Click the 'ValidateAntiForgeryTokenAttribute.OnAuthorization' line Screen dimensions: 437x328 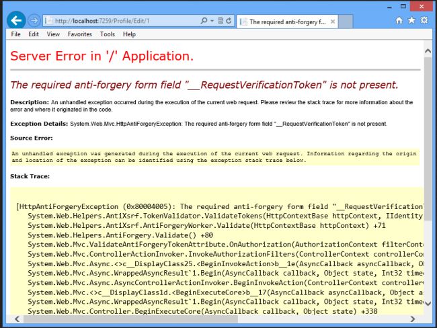225,245
